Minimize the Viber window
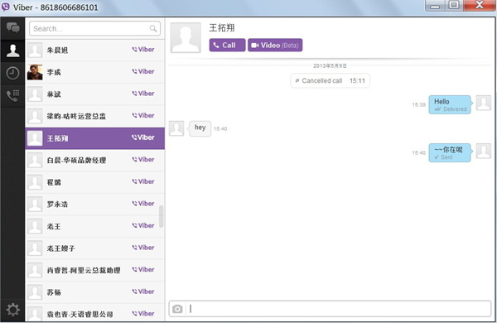497x323 pixels. pos(435,6)
